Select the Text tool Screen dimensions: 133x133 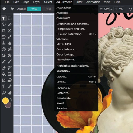[4, 87]
